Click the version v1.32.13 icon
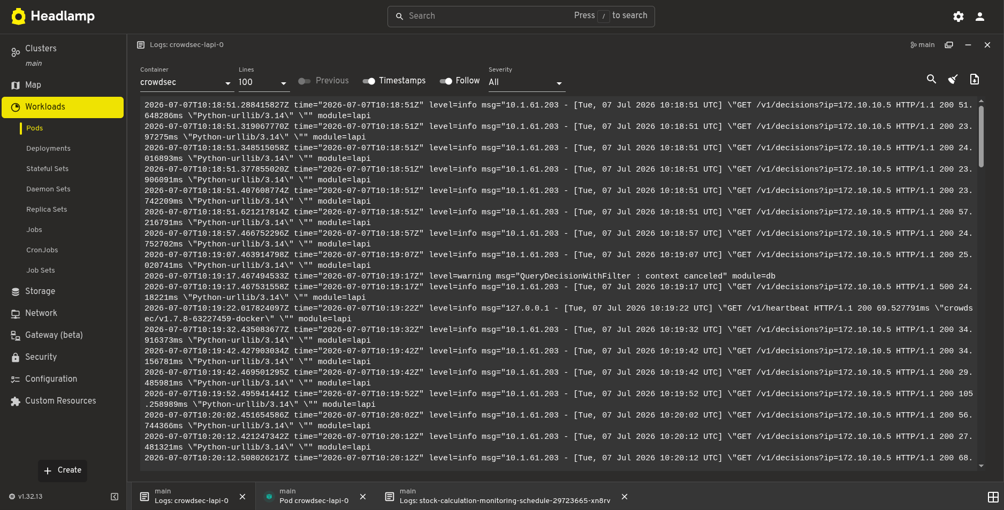This screenshot has width=1004, height=510. (12, 497)
